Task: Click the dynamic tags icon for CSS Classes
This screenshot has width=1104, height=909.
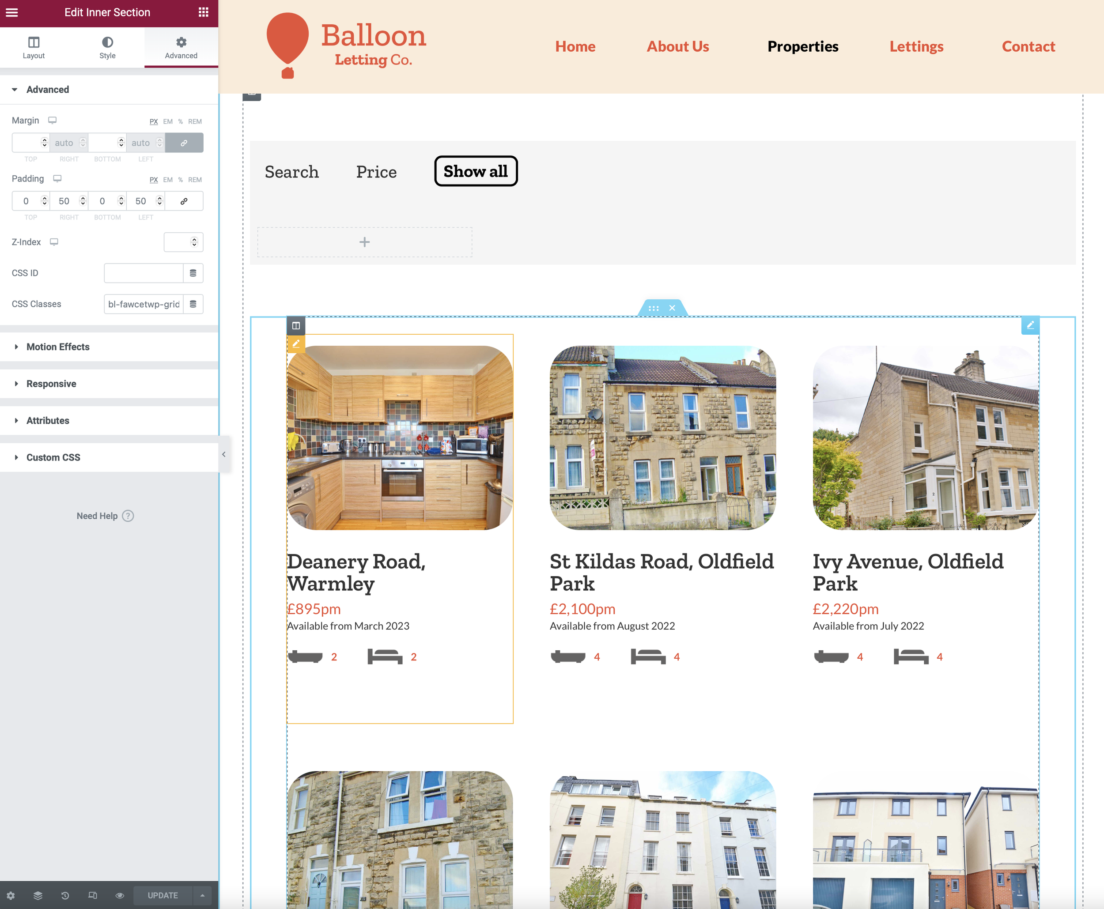Action: pyautogui.click(x=193, y=304)
